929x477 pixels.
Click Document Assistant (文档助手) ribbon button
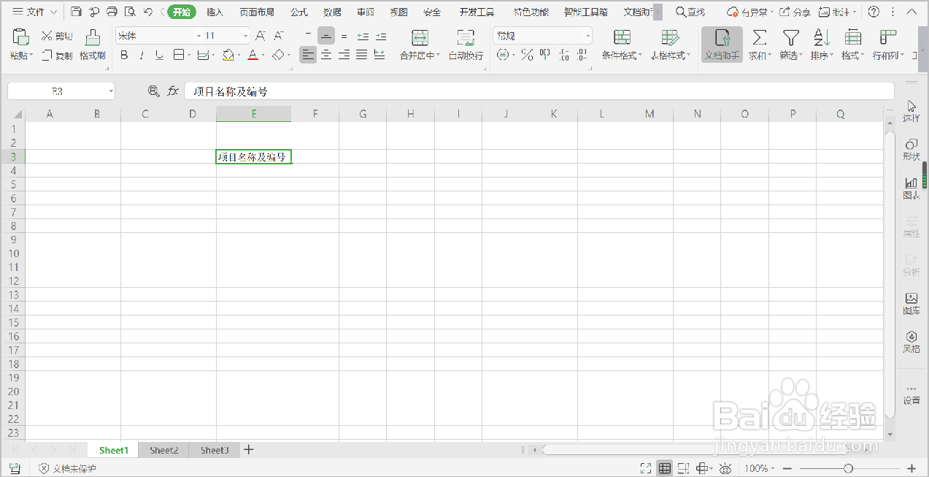722,45
